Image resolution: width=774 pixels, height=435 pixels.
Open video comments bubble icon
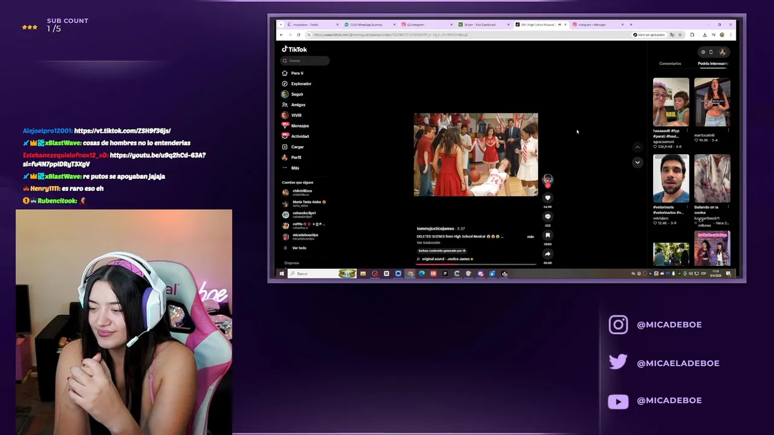[x=548, y=217]
